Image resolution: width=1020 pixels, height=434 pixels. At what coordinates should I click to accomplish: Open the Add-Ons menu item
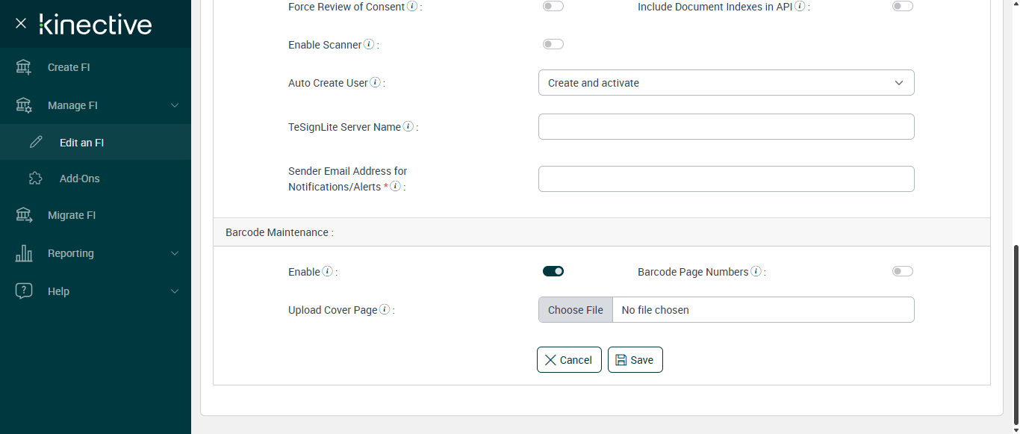click(79, 179)
